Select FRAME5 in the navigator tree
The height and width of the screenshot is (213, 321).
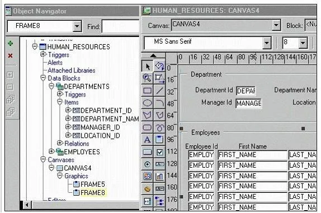[92, 184]
